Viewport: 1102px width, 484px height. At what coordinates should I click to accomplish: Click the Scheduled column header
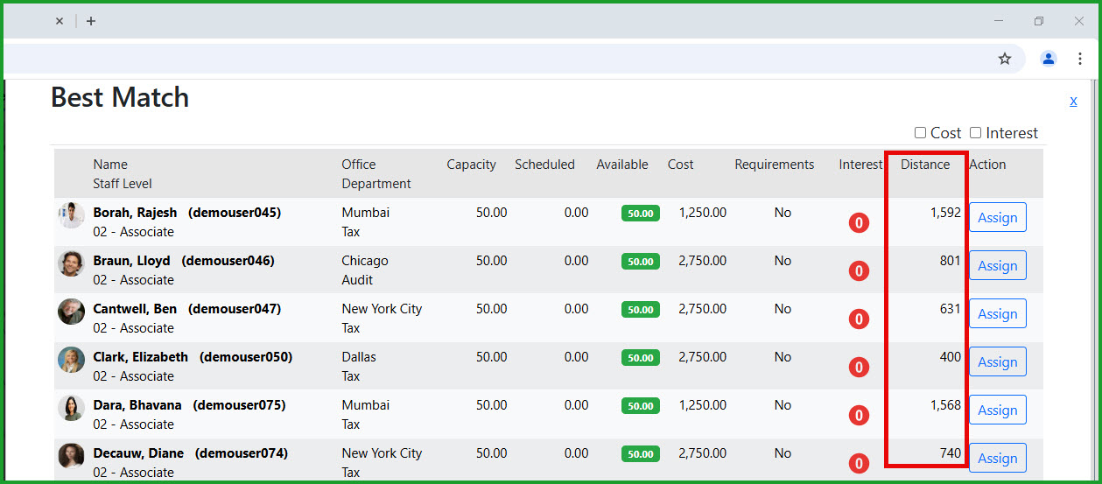544,165
